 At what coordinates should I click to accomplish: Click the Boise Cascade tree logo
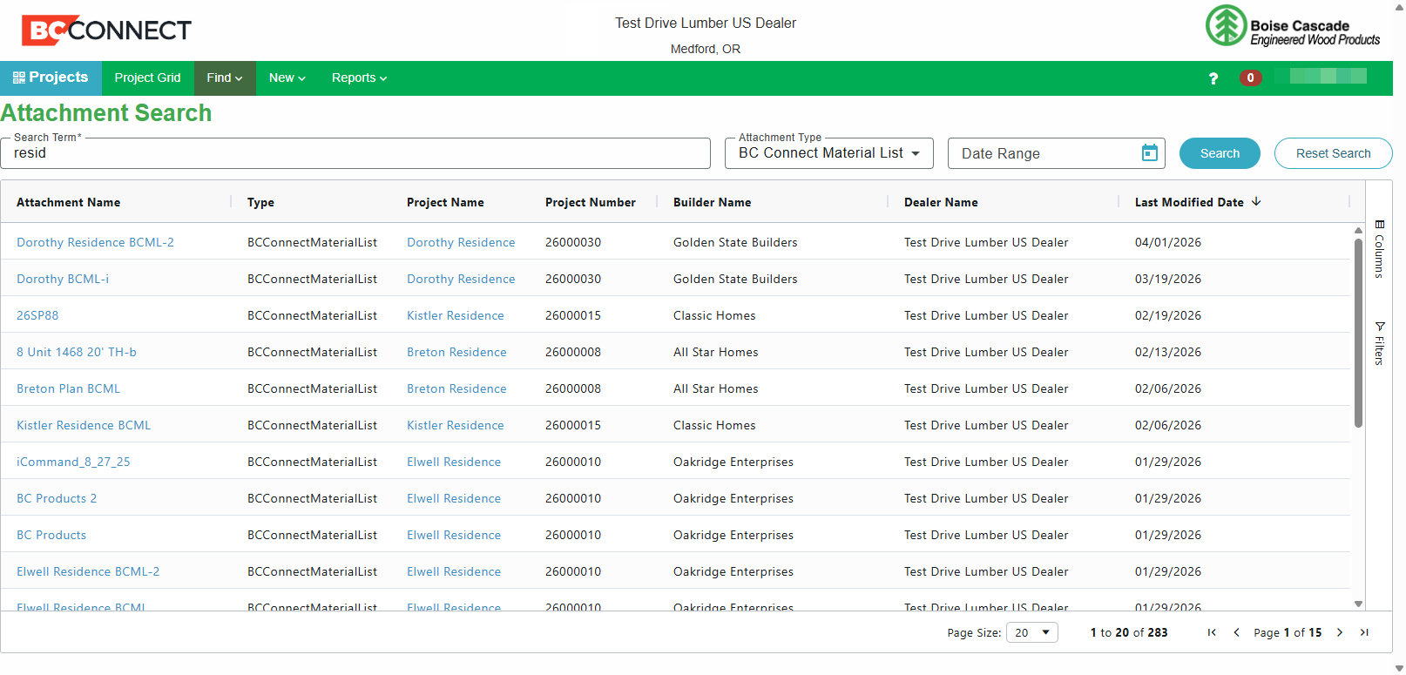[x=1226, y=25]
